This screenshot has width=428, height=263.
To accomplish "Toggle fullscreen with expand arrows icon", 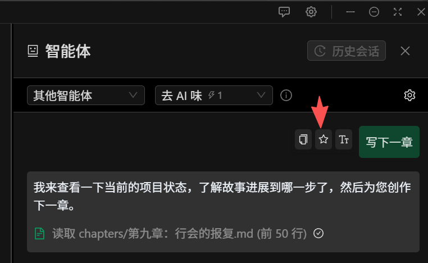I will [398, 12].
